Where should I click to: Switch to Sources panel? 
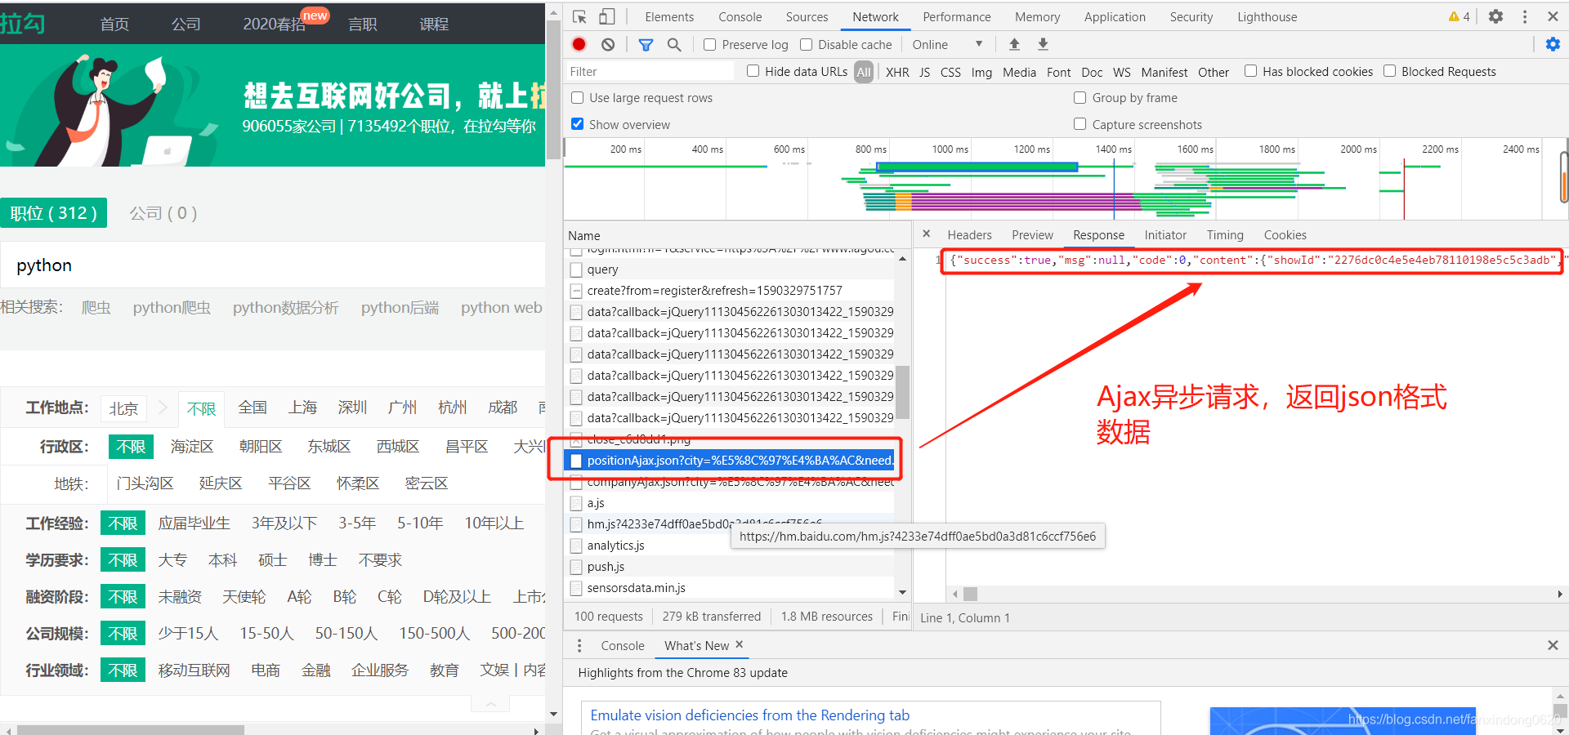point(807,16)
